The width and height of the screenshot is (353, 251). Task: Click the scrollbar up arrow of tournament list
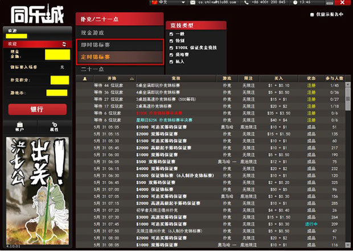point(348,85)
